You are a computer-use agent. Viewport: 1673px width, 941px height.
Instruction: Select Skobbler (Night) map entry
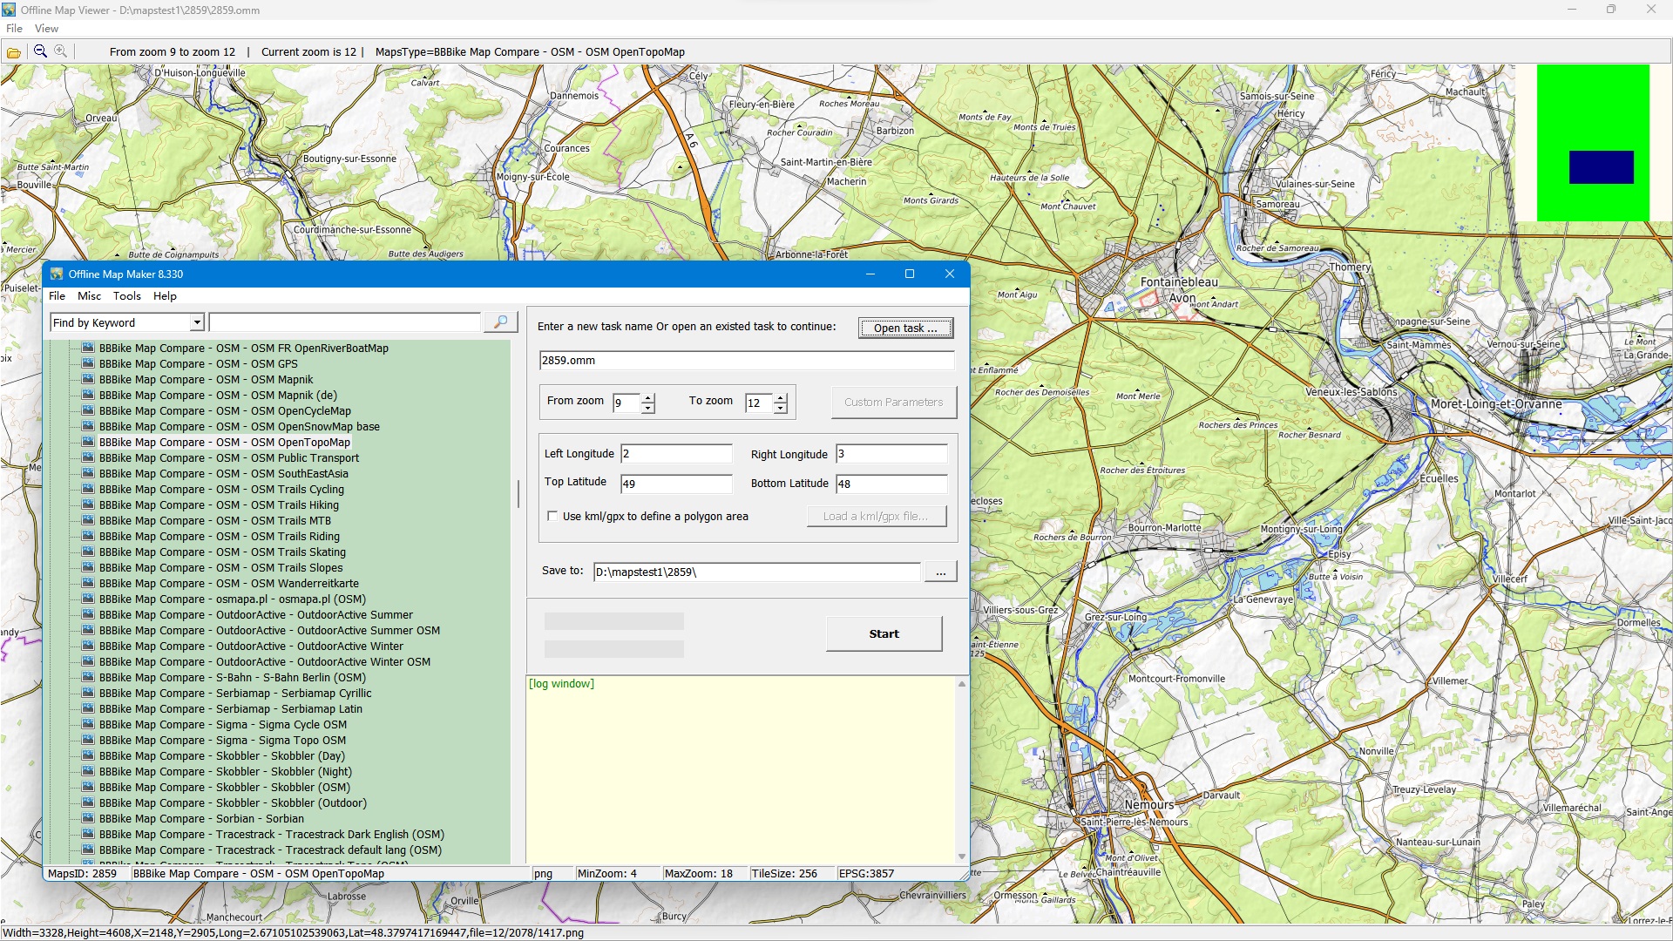(226, 771)
